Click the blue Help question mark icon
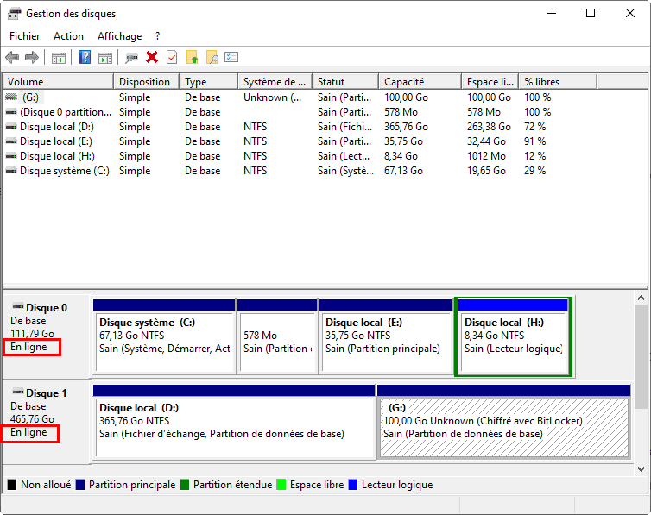Viewport: 651px width, 515px height. coord(85,58)
